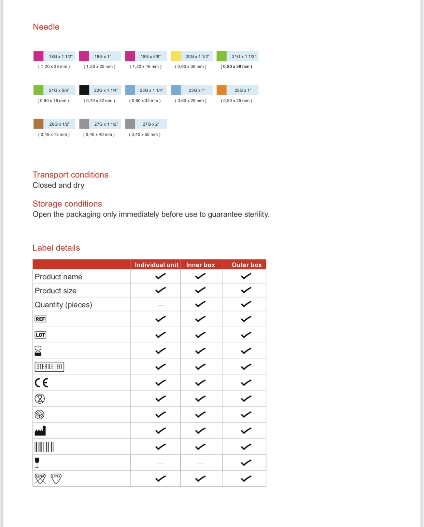424x527 pixels.
Task: Click the CE marking icon
Action: [41, 383]
